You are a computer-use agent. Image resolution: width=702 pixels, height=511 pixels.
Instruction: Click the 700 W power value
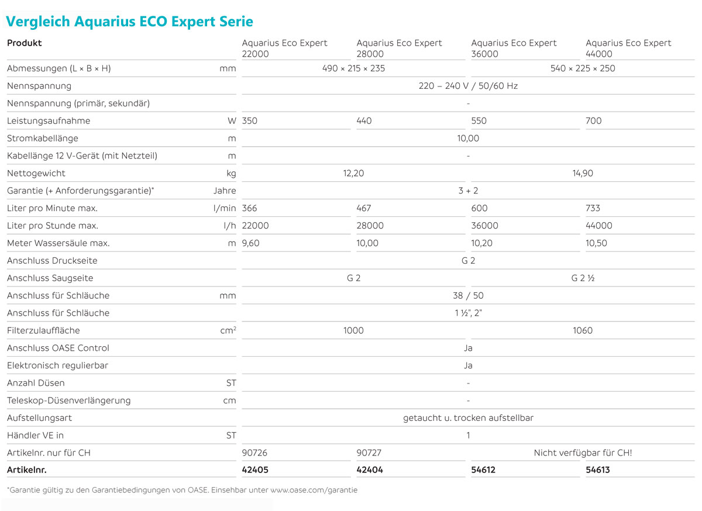click(x=593, y=121)
